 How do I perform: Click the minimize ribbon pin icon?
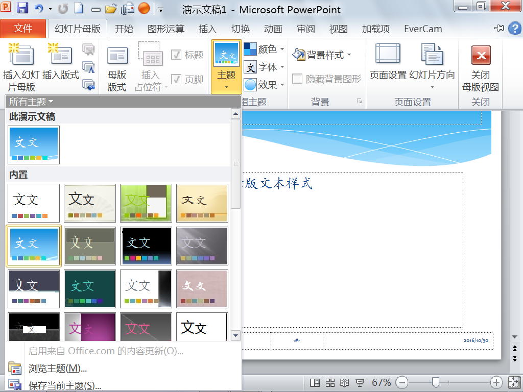499,29
